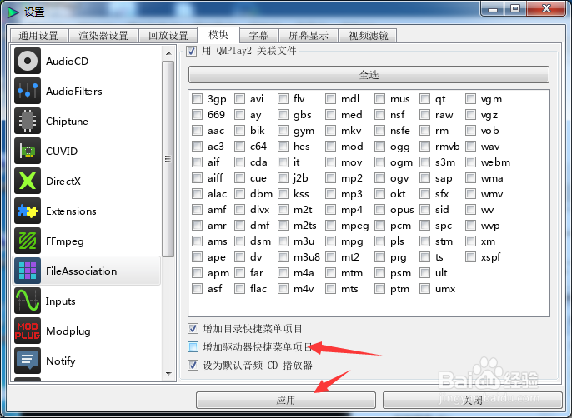The width and height of the screenshot is (572, 418).
Task: Click module list scroll up arrow
Action: coord(168,53)
